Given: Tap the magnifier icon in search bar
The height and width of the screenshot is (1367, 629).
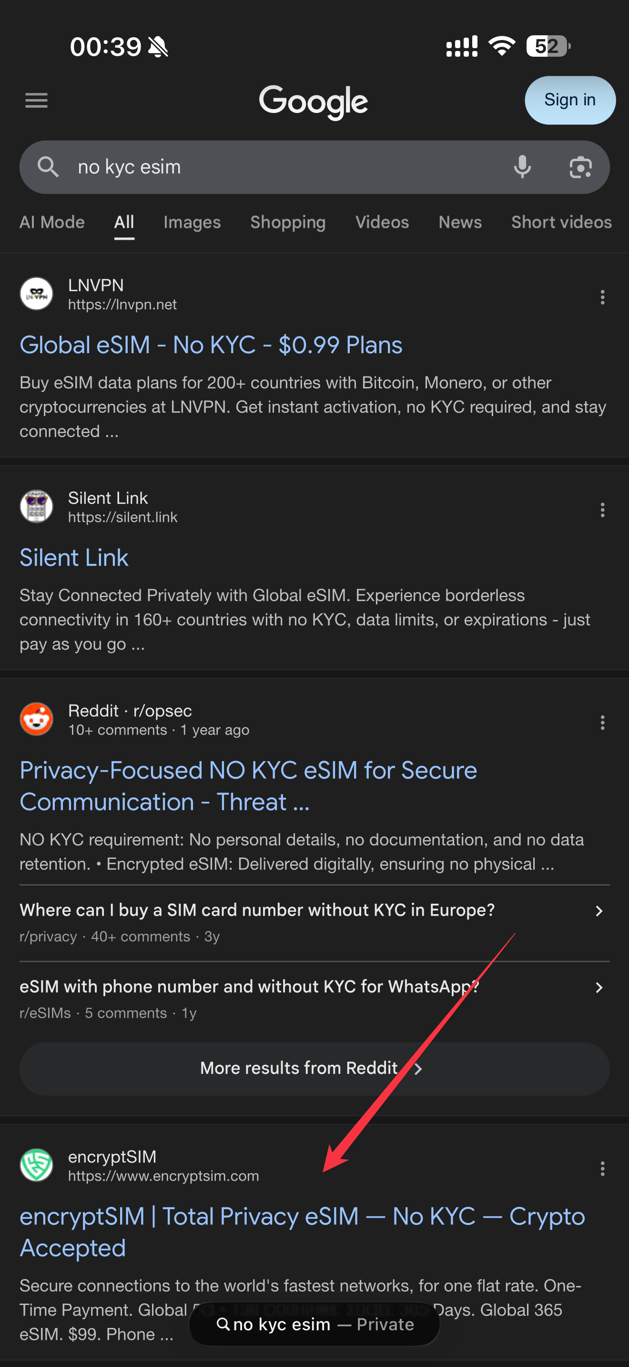Looking at the screenshot, I should coord(48,167).
